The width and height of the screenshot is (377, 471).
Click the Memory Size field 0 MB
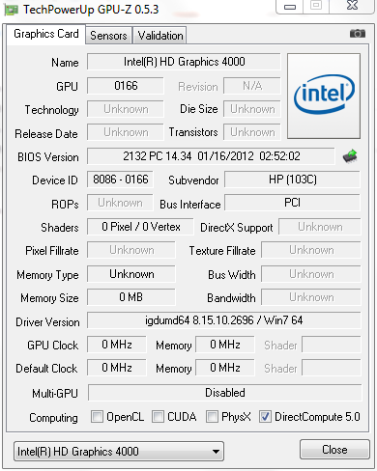[131, 297]
